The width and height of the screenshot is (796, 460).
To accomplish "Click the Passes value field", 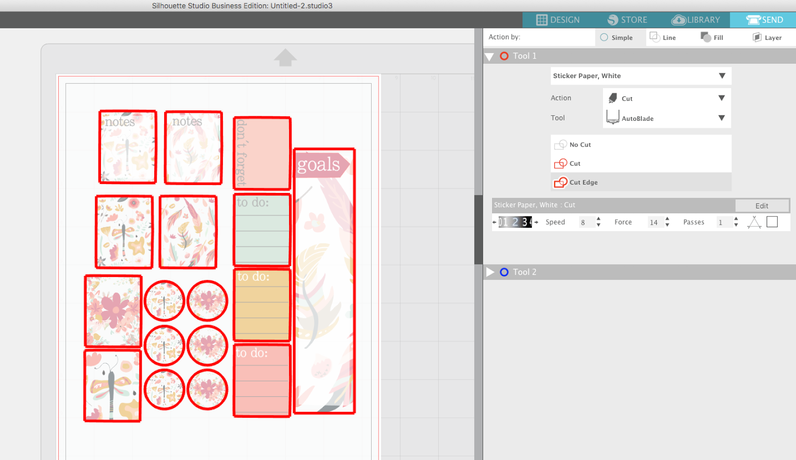I will [x=723, y=222].
